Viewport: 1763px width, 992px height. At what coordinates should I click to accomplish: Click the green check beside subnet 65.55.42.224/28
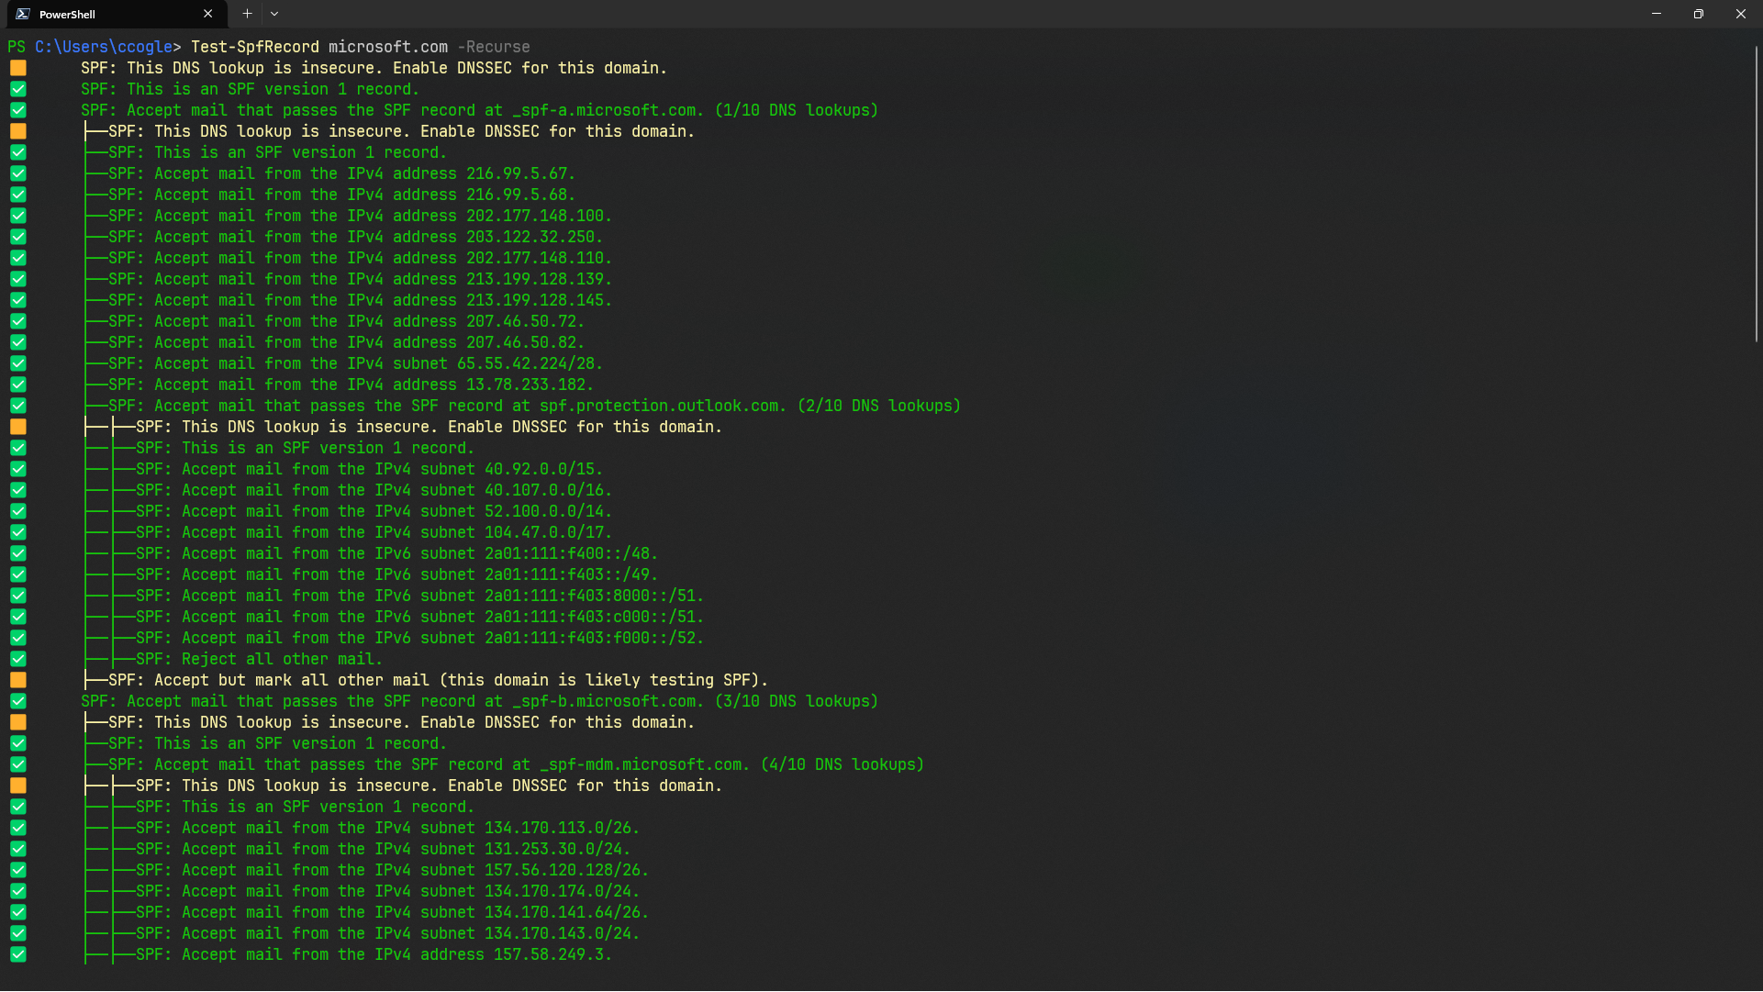tap(18, 363)
